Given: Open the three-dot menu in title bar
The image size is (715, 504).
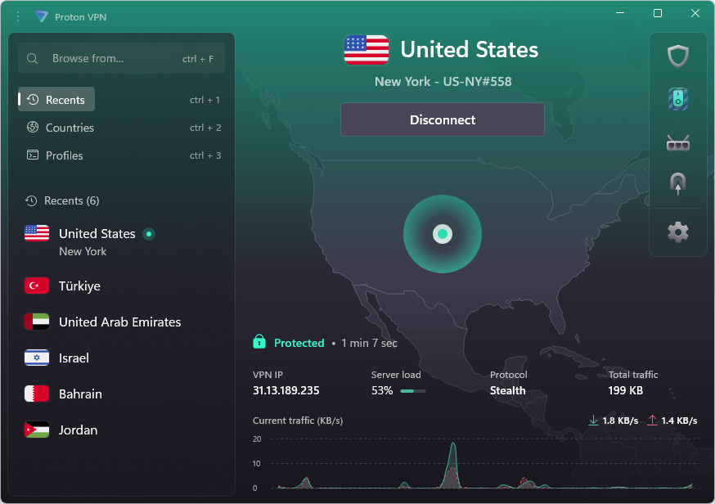Looking at the screenshot, I should pyautogui.click(x=18, y=17).
